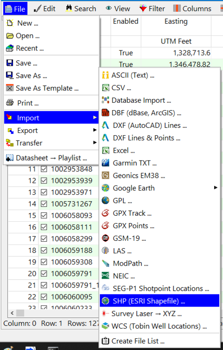Toggle the checkbox for row 17
The height and width of the screenshot is (350, 223).
coord(44,238)
